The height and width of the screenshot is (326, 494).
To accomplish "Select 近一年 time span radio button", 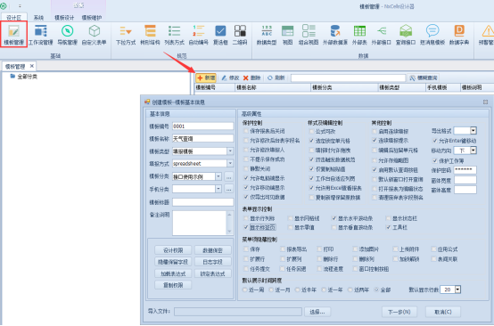I will 324,289.
